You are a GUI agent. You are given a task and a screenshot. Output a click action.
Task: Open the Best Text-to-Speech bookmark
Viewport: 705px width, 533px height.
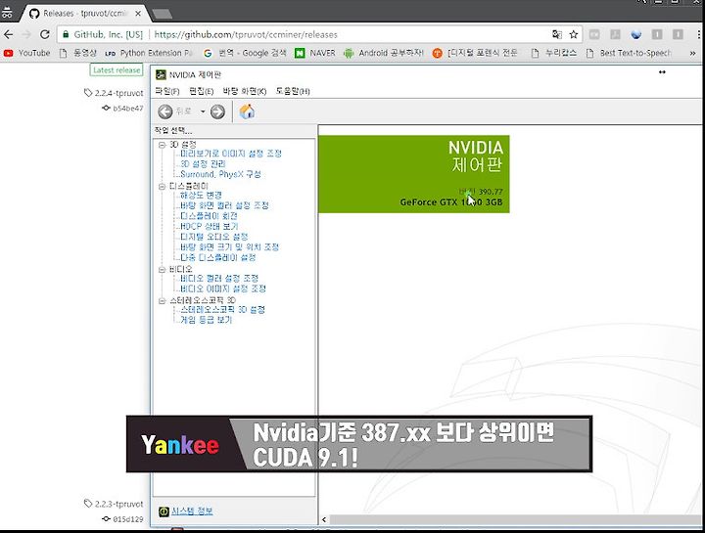coord(630,53)
